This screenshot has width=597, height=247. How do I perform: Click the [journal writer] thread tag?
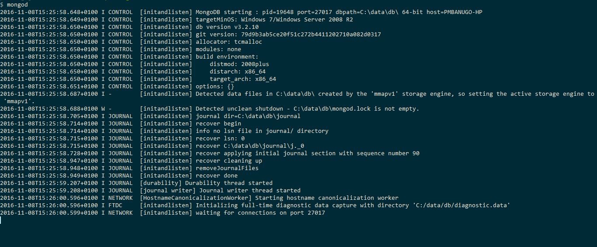click(x=168, y=190)
